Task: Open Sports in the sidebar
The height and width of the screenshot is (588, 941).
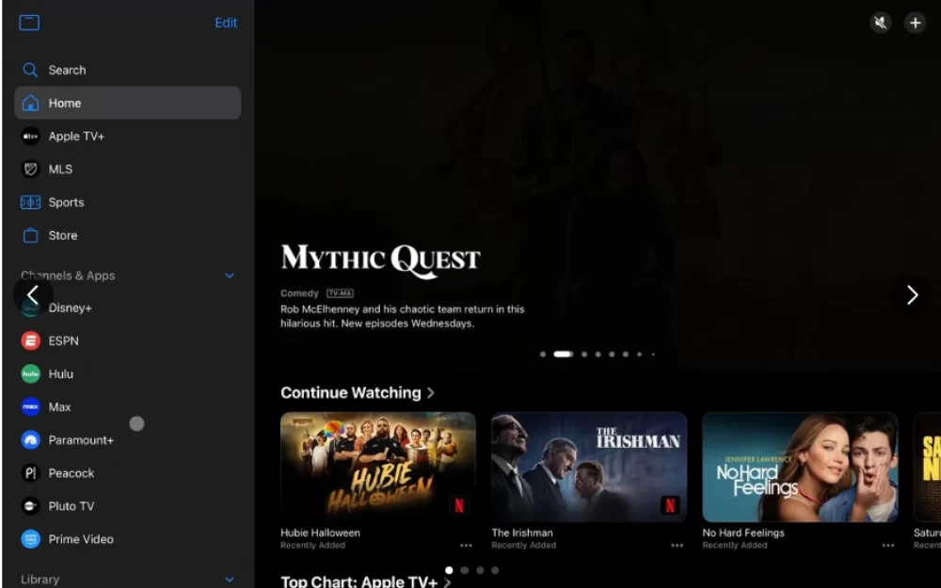Action: tap(127, 202)
